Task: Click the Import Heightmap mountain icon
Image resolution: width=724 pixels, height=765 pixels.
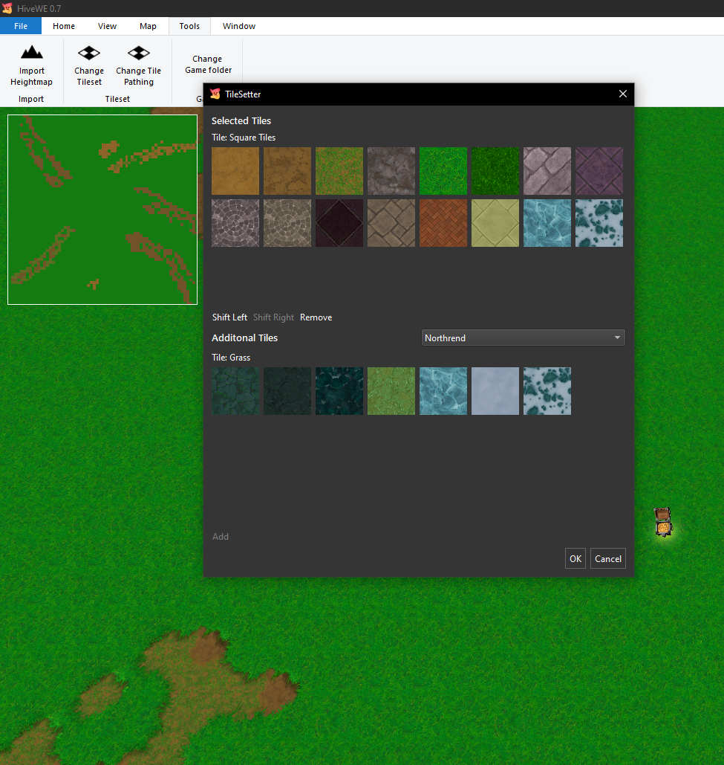Action: coord(32,52)
